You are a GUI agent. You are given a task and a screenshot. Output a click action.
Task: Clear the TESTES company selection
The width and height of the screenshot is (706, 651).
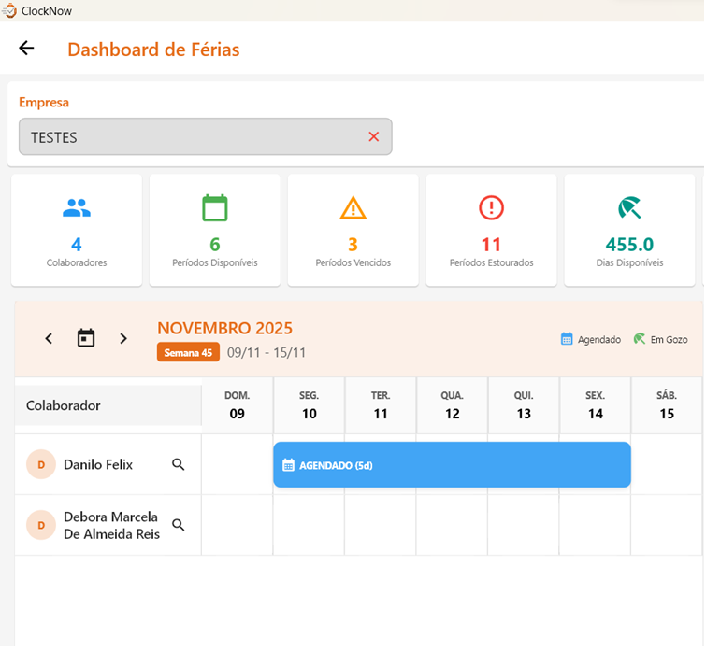click(373, 137)
